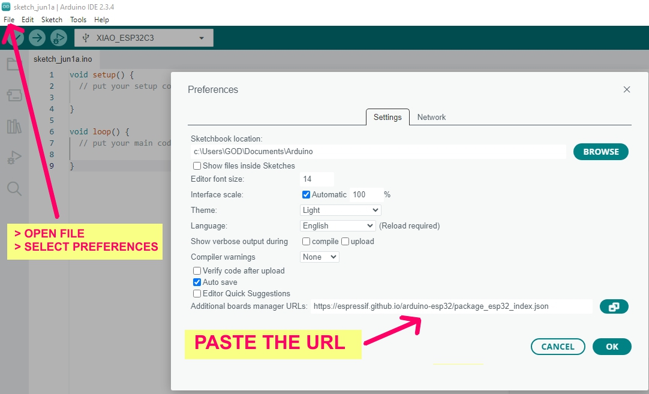Open the Library Manager sidebar icon
This screenshot has width=649, height=394.
tap(14, 126)
